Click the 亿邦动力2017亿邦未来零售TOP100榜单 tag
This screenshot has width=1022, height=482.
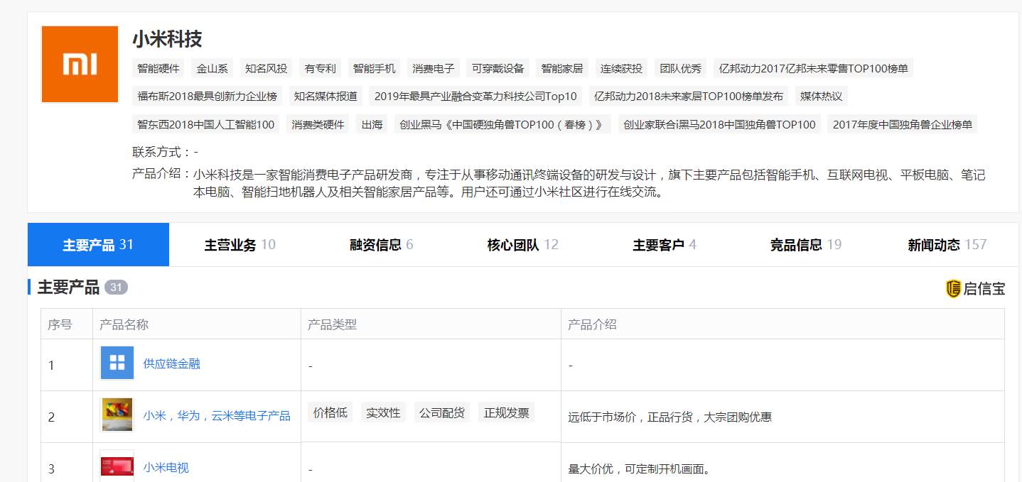[x=814, y=68]
